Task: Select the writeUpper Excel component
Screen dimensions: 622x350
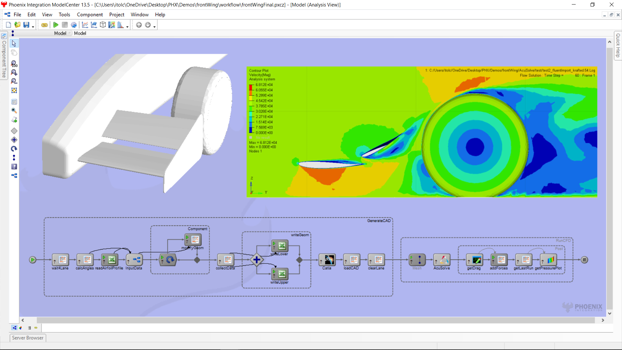Action: pyautogui.click(x=280, y=274)
